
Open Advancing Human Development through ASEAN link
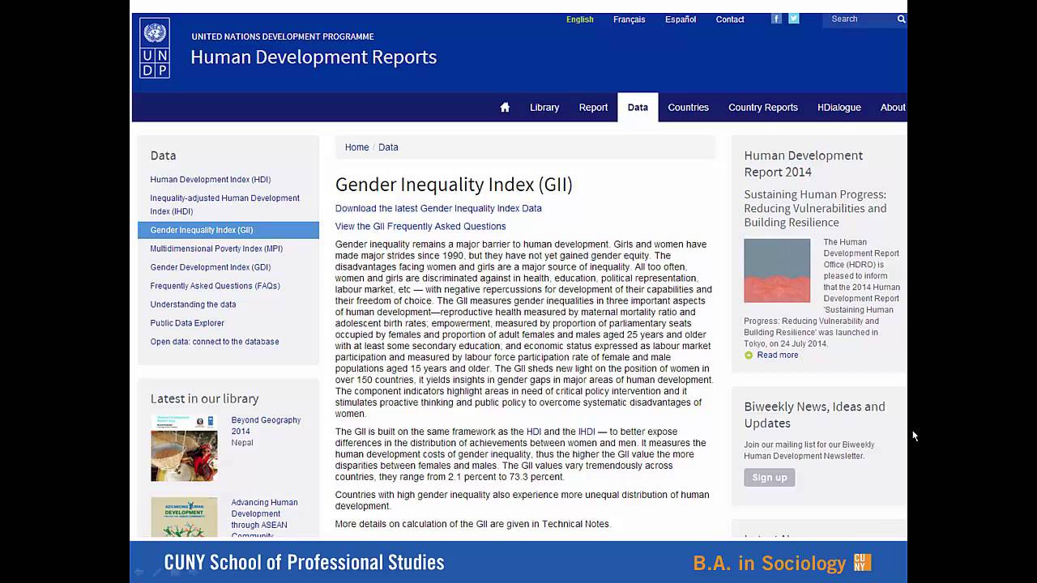pyautogui.click(x=265, y=519)
